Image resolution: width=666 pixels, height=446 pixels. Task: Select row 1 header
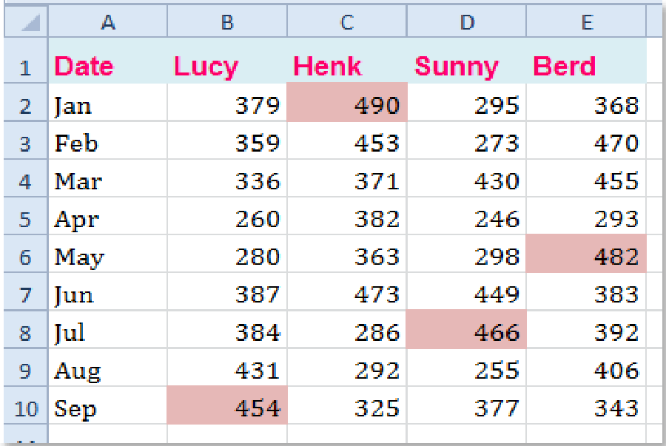pos(25,60)
